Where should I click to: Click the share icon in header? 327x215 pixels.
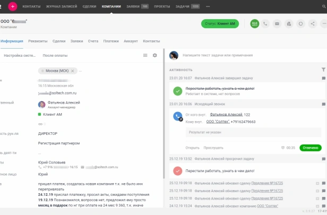(312, 24)
